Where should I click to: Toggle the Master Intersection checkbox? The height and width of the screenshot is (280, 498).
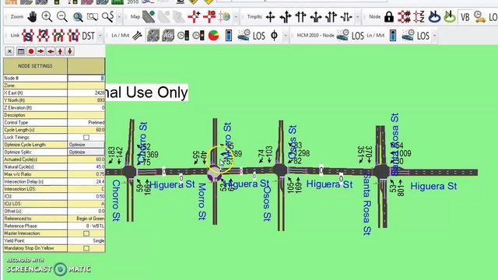tap(86, 233)
